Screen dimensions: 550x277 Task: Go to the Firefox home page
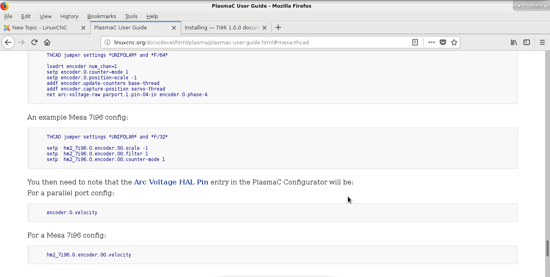pyautogui.click(x=47, y=42)
